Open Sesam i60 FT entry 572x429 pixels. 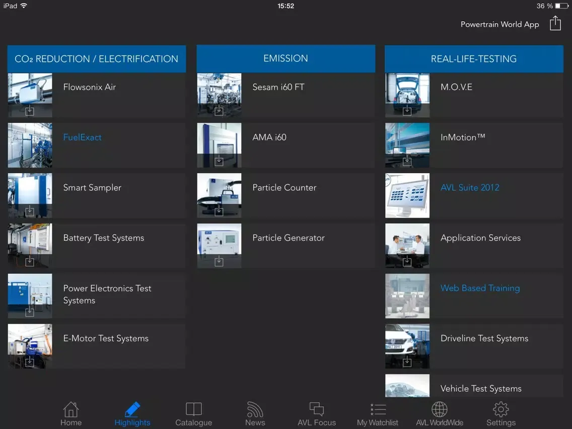pyautogui.click(x=286, y=95)
